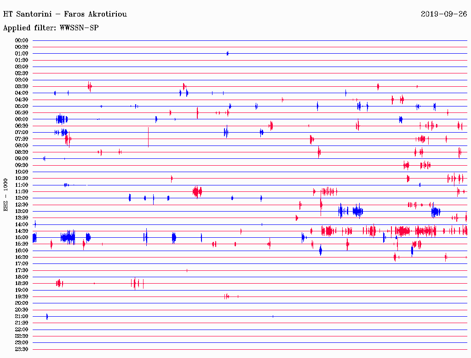Viewport: 471px width, 358px height.
Task: Select the 04:00 time label
Action: (22, 93)
